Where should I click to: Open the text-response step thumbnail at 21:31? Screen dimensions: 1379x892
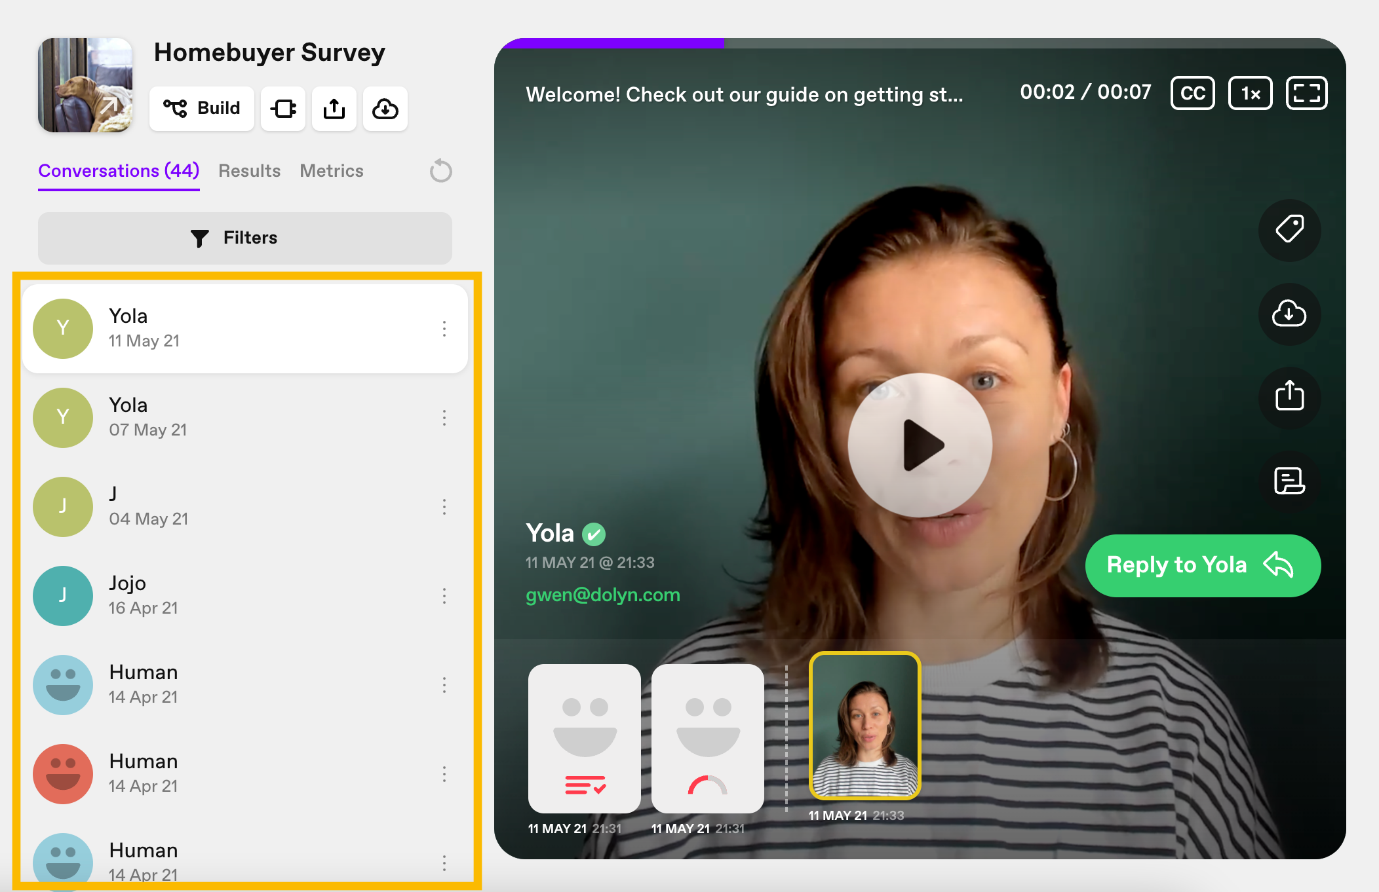point(584,739)
